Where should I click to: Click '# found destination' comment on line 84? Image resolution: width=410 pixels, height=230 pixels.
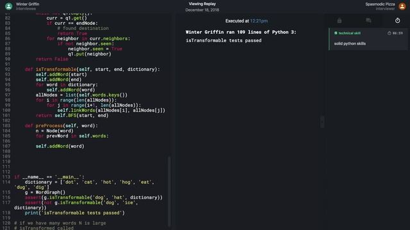83,28
